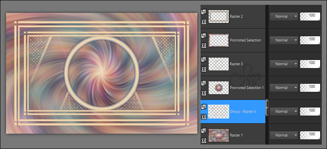Expand the layers panel splitter arrow
Viewport: 327px width, 149px height.
(267, 108)
